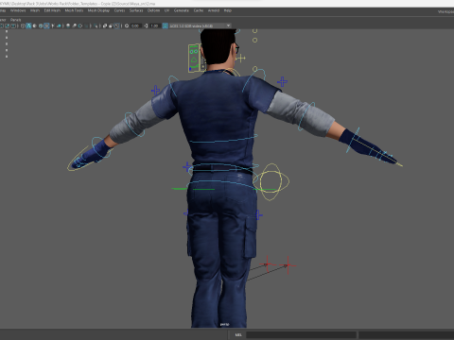
Task: Select the rightmost red cross locator near leg
Action: [x=288, y=265]
